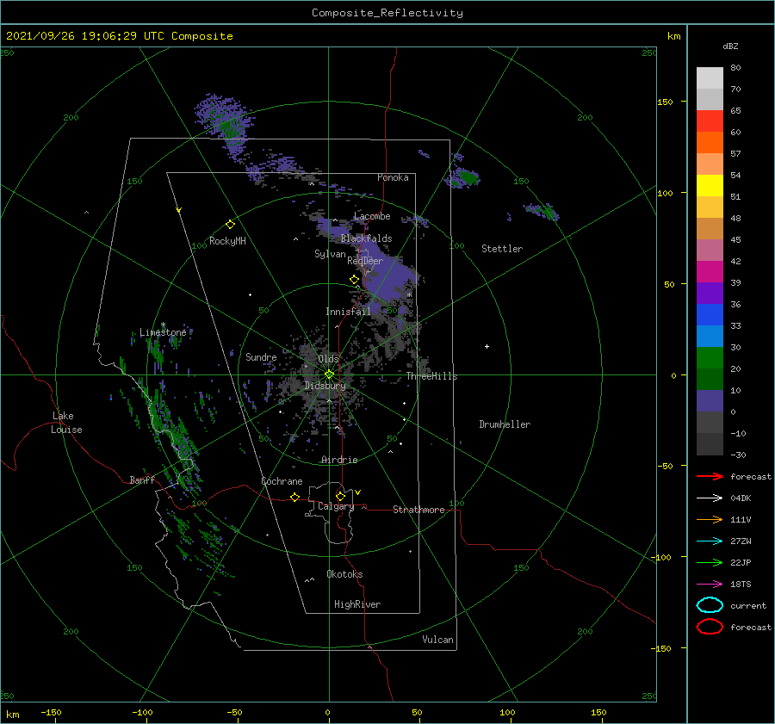Click the Composite_Reflectivity title

pyautogui.click(x=387, y=13)
